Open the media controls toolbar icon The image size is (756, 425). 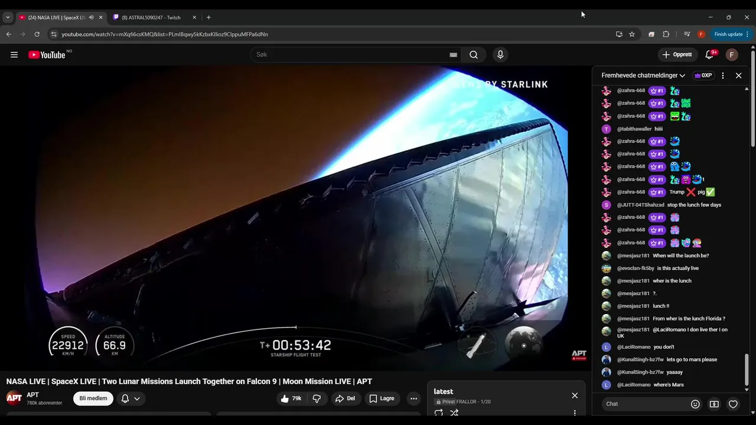(x=687, y=34)
